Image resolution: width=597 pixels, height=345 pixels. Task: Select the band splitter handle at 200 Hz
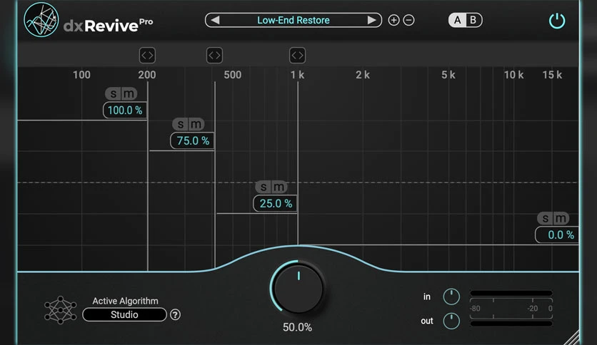[x=147, y=56]
